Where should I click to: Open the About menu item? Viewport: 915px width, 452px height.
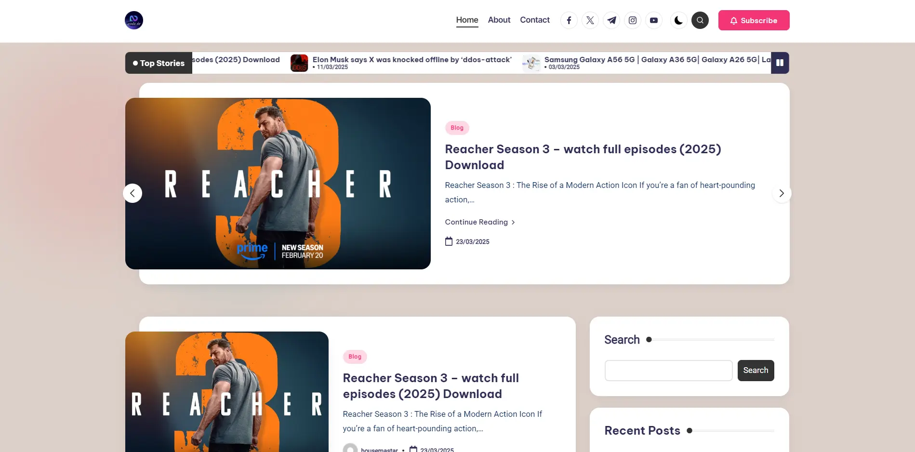(x=499, y=20)
